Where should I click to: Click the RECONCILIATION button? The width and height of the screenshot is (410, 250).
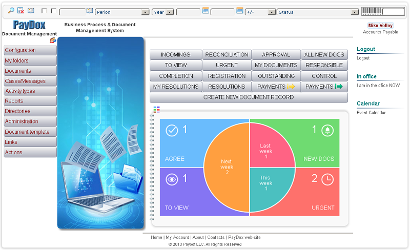tap(227, 55)
